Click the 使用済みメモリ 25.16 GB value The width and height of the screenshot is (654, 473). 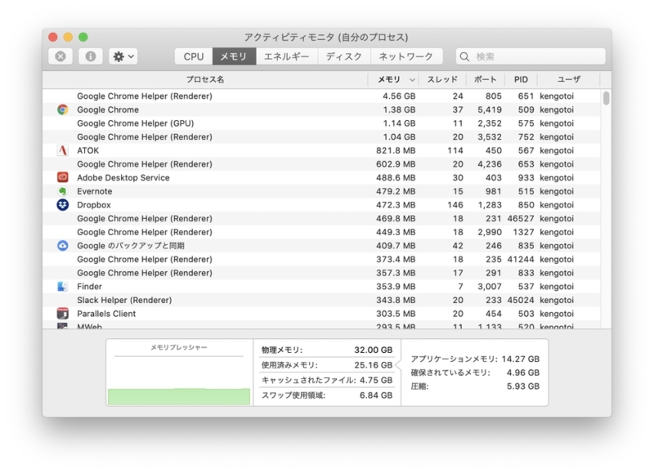coord(374,365)
